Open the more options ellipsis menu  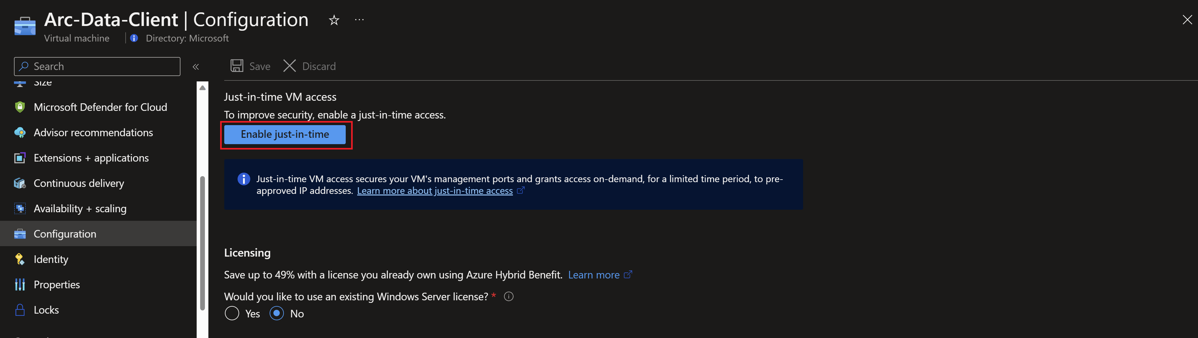(x=359, y=20)
